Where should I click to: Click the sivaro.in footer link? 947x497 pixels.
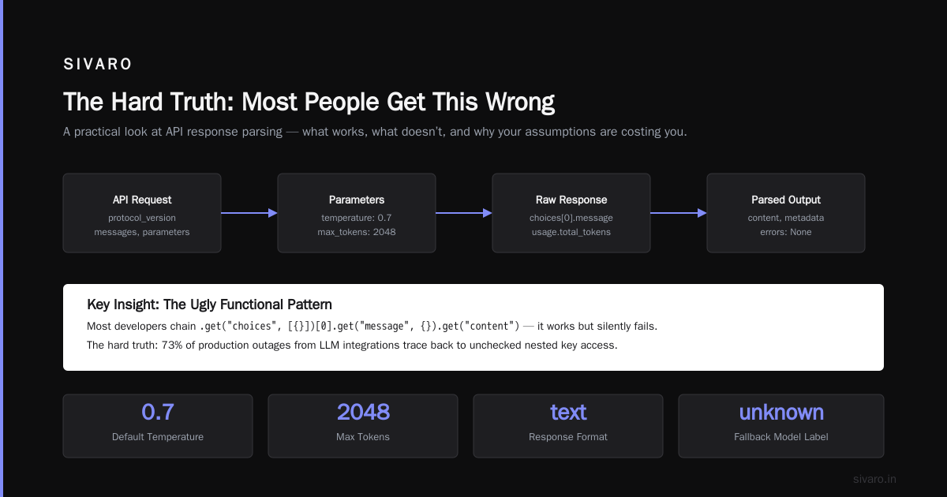[875, 479]
